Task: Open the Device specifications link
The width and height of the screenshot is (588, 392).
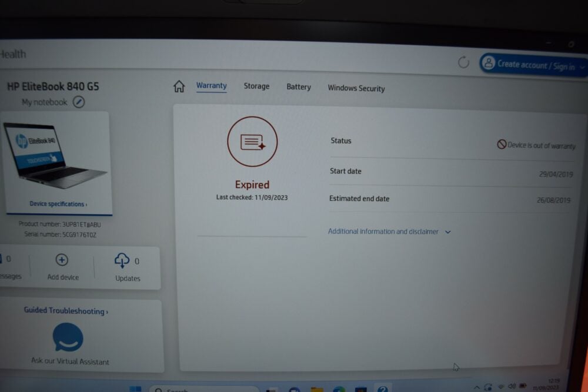Action: 58,204
